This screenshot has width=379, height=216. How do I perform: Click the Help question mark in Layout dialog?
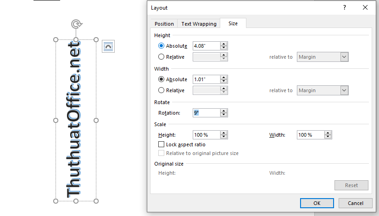tap(344, 8)
